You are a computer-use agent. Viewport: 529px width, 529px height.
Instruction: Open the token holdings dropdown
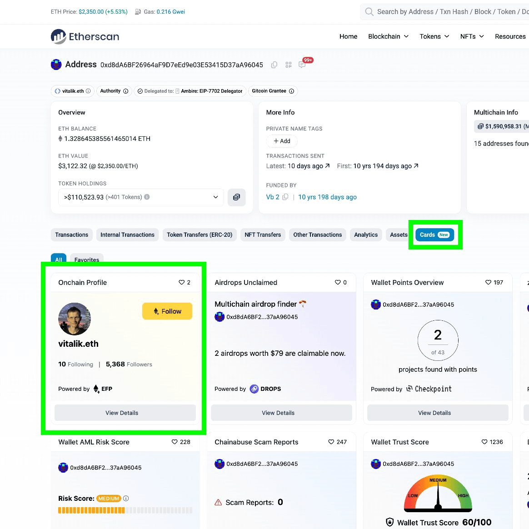coord(141,197)
